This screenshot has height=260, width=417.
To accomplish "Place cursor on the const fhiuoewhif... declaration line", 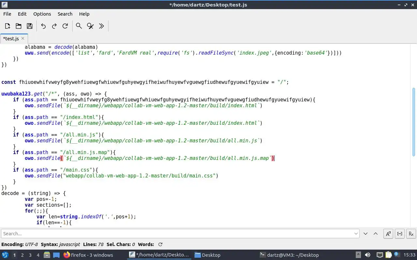I will pos(145,82).
